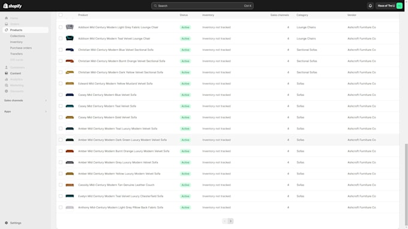This screenshot has height=229, width=408.
Task: Click Active badge for Addison Teal Lounge Chair
Action: 185,38
